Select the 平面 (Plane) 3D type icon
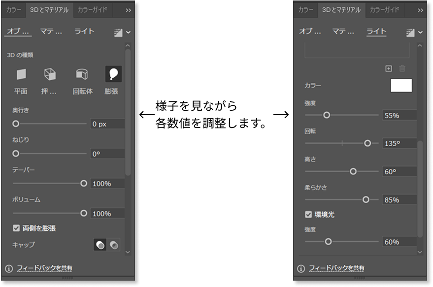Screen dimensions: 433x287 pos(21,74)
